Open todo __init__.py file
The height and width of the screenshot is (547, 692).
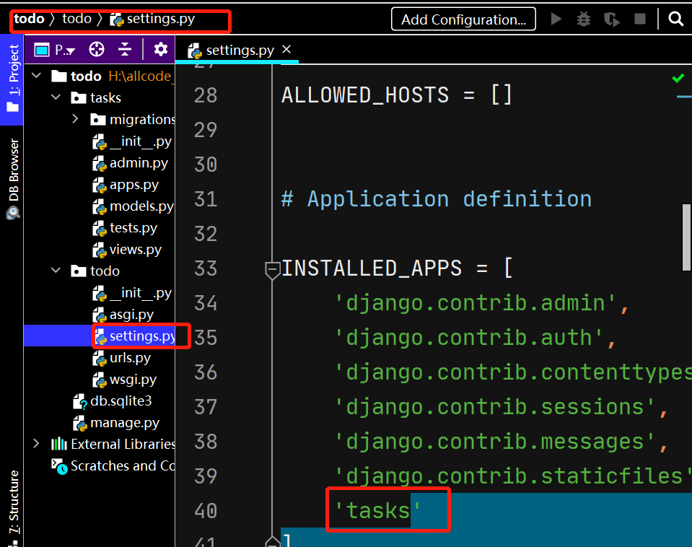[x=132, y=293]
